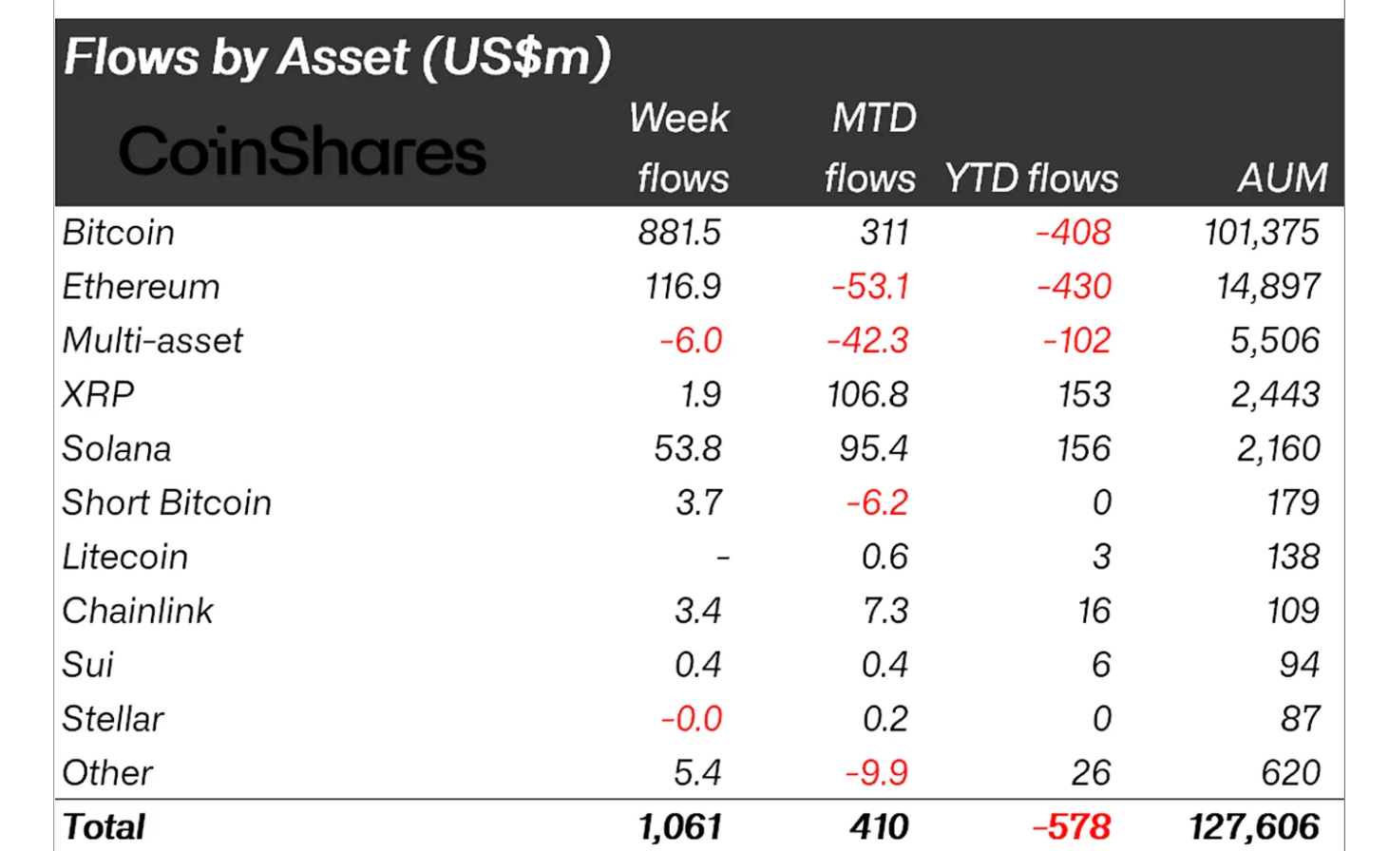Click the AUM column header
This screenshot has width=1389, height=851.
coord(1282,178)
